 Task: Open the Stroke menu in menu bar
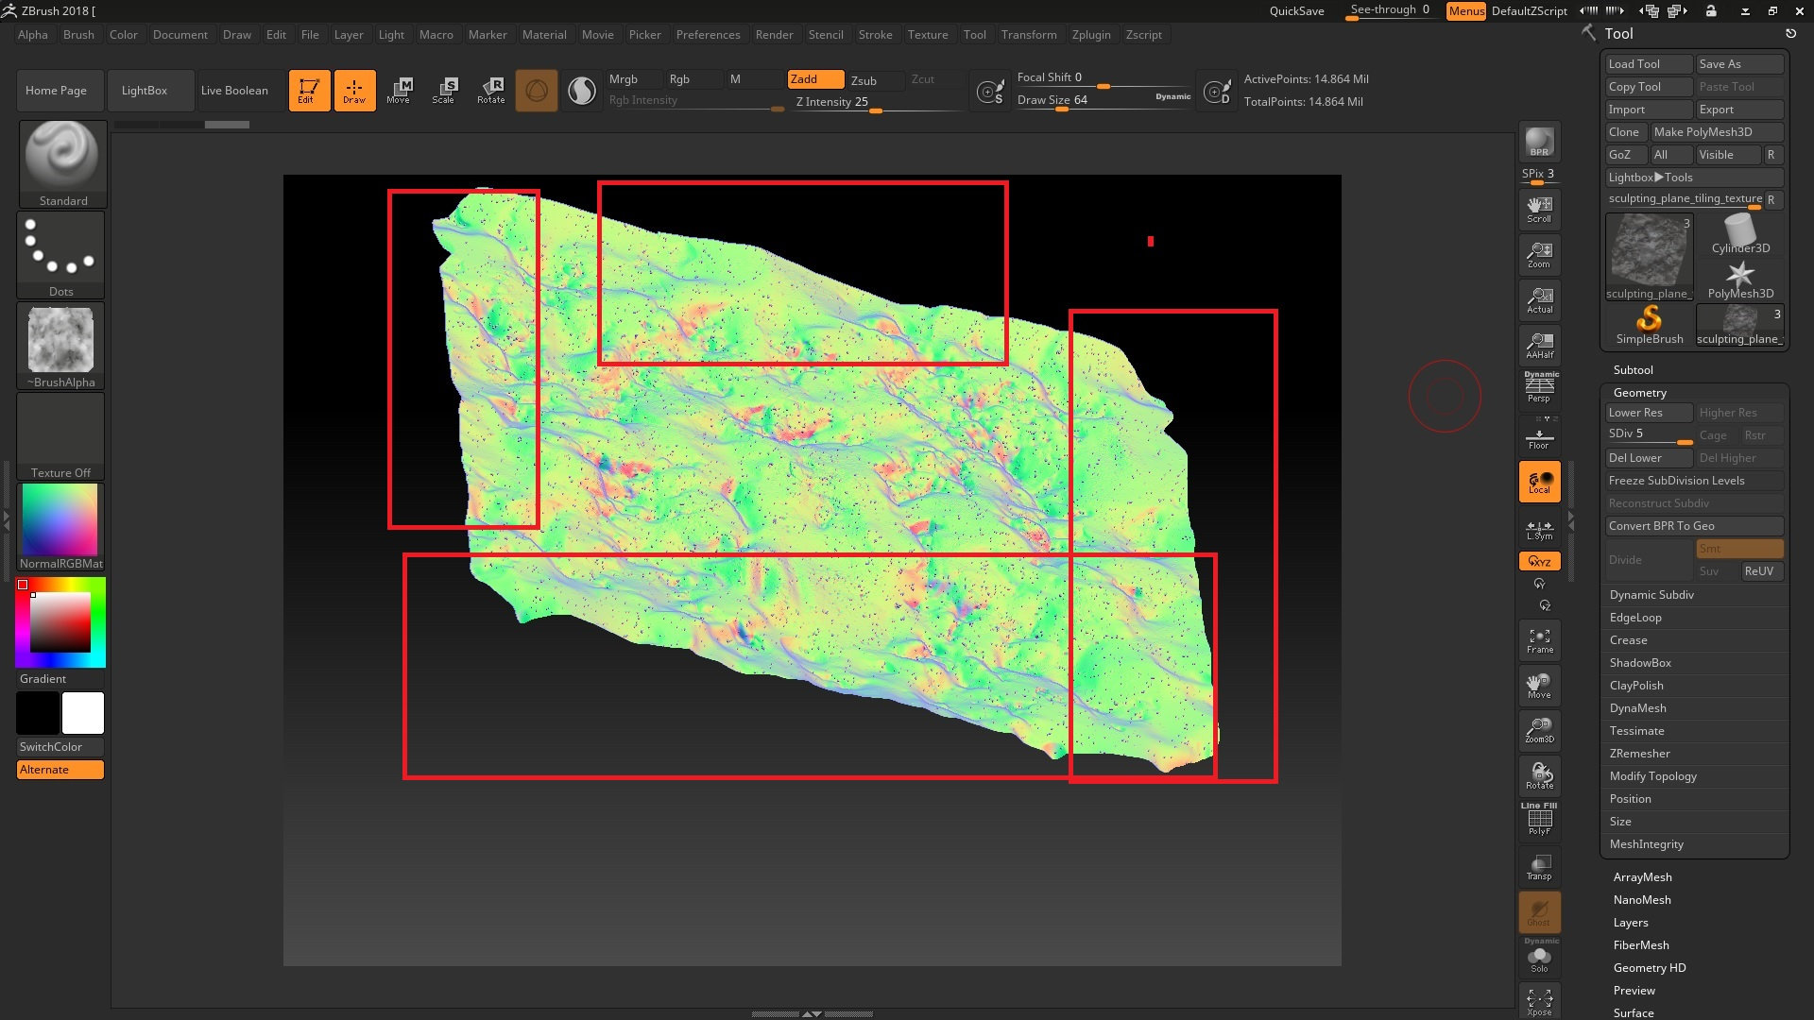(x=875, y=34)
